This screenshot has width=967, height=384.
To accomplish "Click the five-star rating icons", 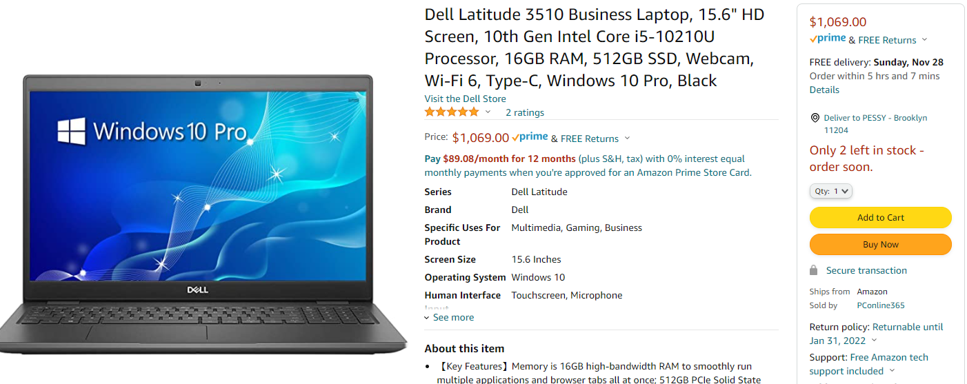I will click(x=452, y=112).
